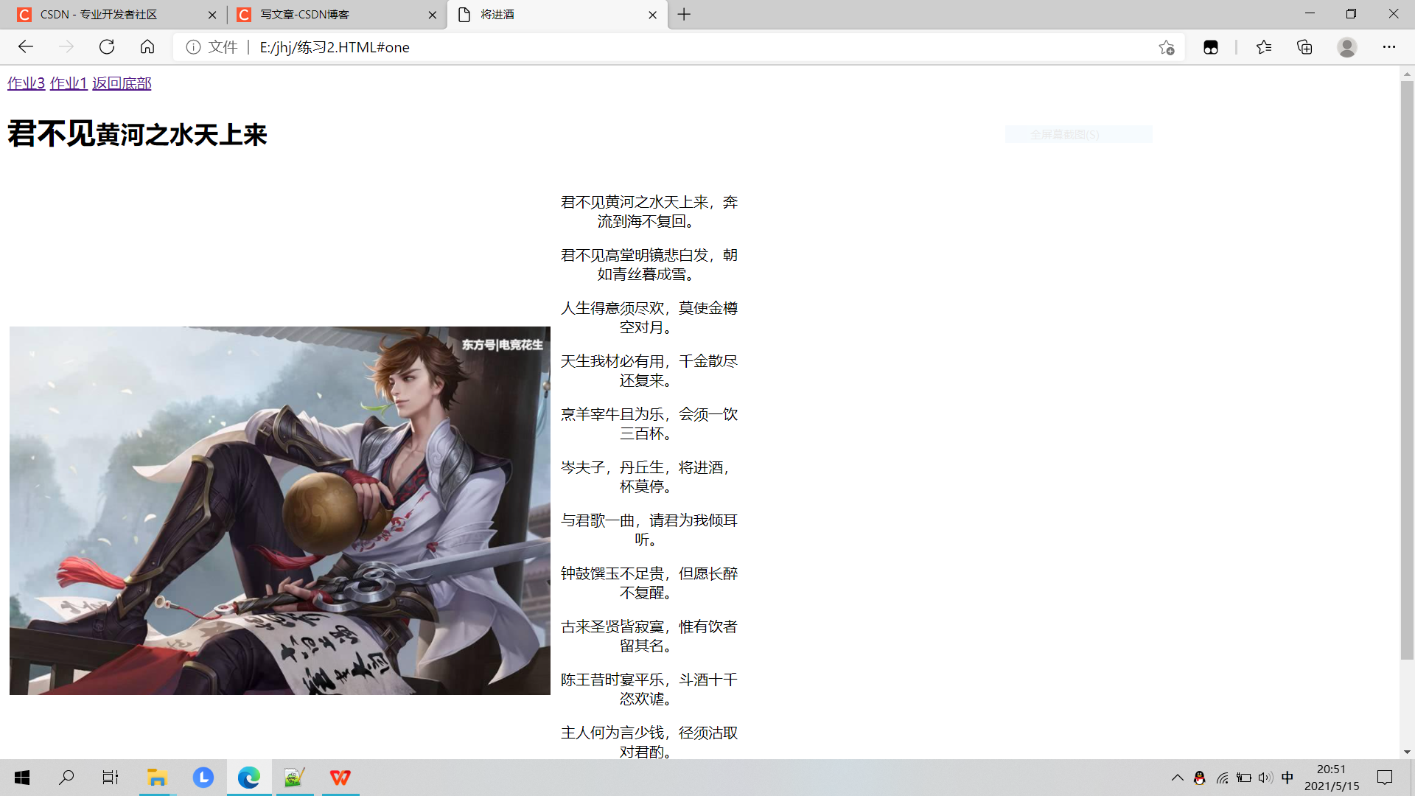1415x796 pixels.
Task: Open the QQ penguin tray icon
Action: pyautogui.click(x=1199, y=778)
